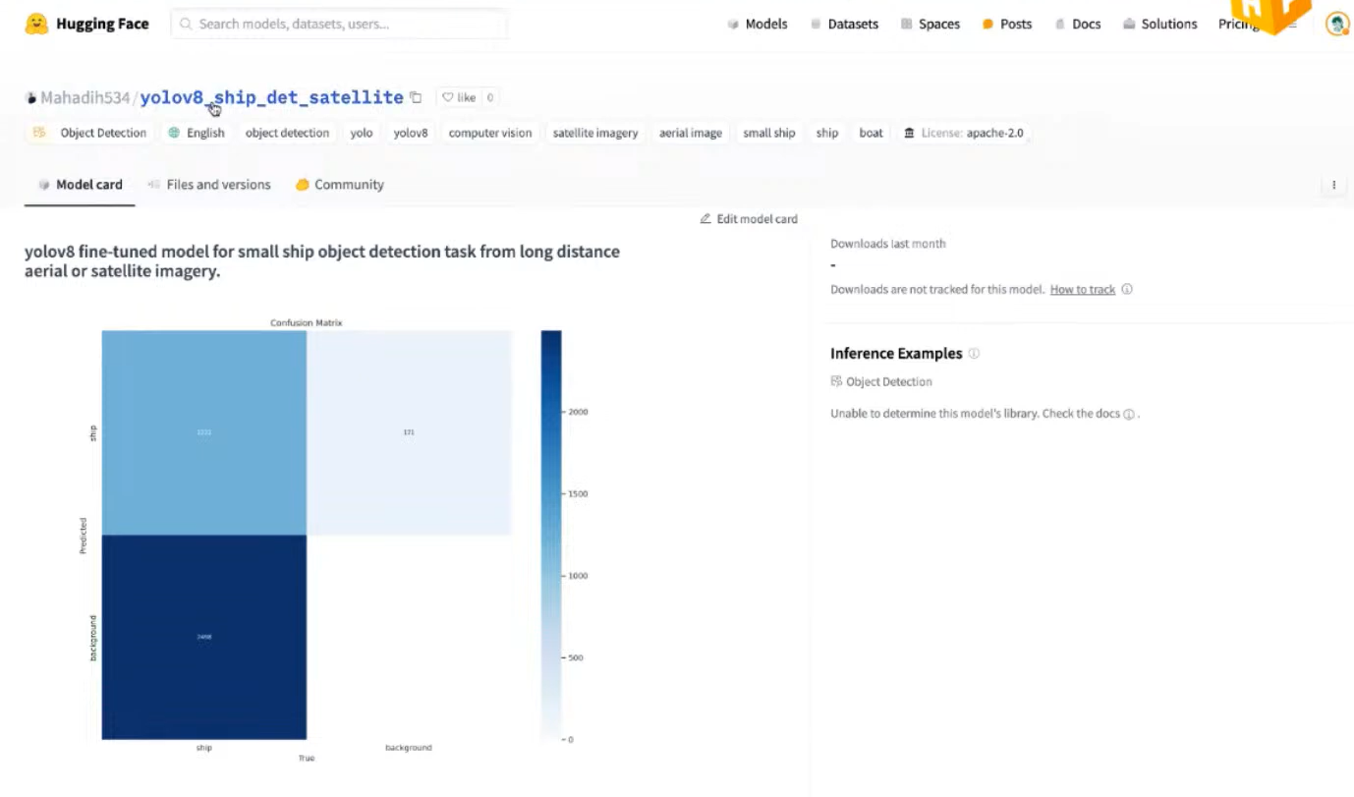Image resolution: width=1354 pixels, height=797 pixels.
Task: Click the Downloads last month text
Action: (x=888, y=244)
